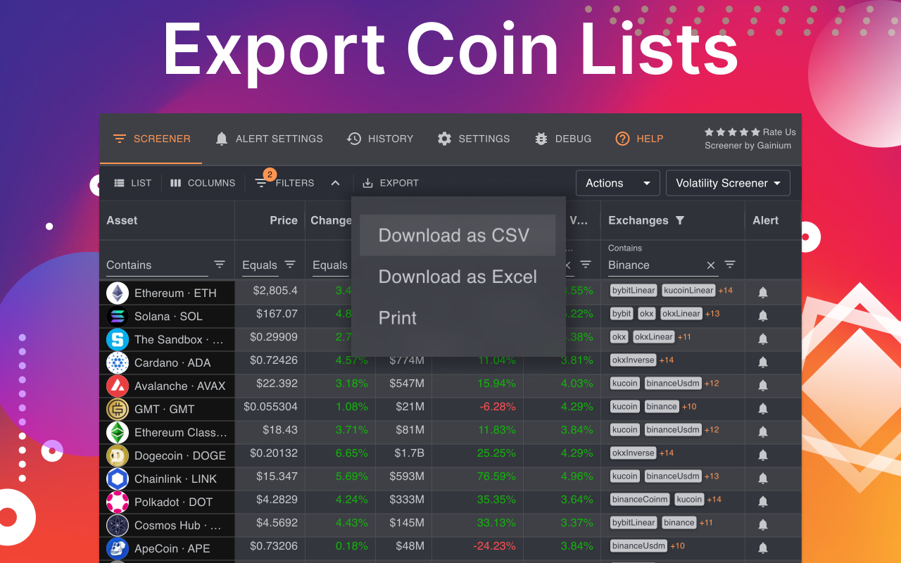This screenshot has height=563, width=901.
Task: Open Asset filter operator menu icon
Action: (220, 265)
